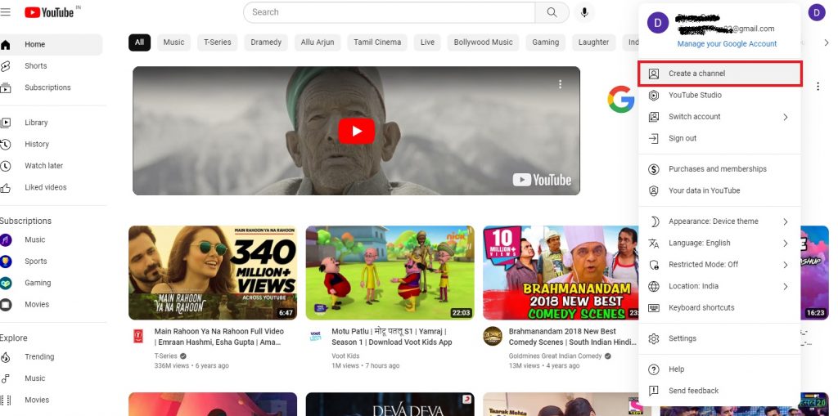Click Manage your Google Account link

tap(727, 44)
